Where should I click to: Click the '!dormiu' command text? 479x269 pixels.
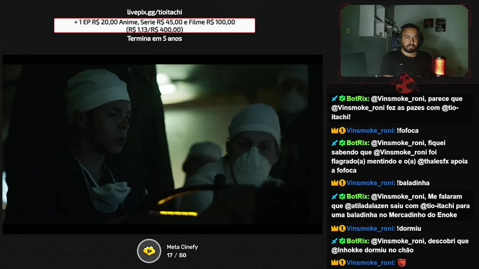click(x=409, y=229)
